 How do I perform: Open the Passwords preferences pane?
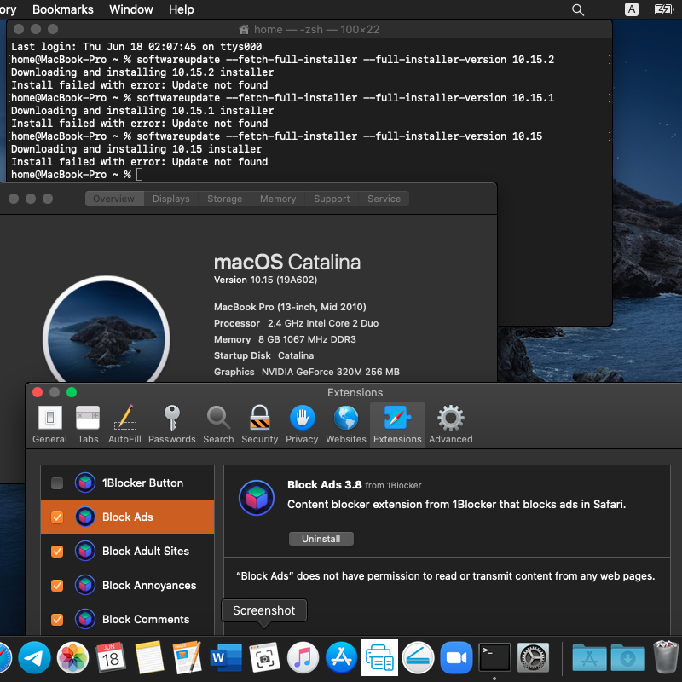tap(172, 425)
